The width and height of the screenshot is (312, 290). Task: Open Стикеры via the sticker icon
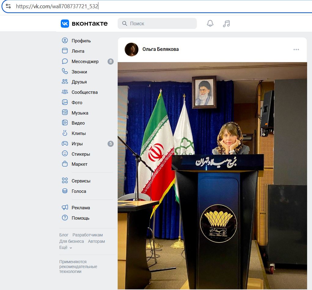pos(64,154)
